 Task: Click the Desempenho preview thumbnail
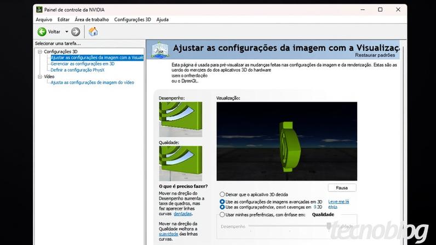(180, 119)
